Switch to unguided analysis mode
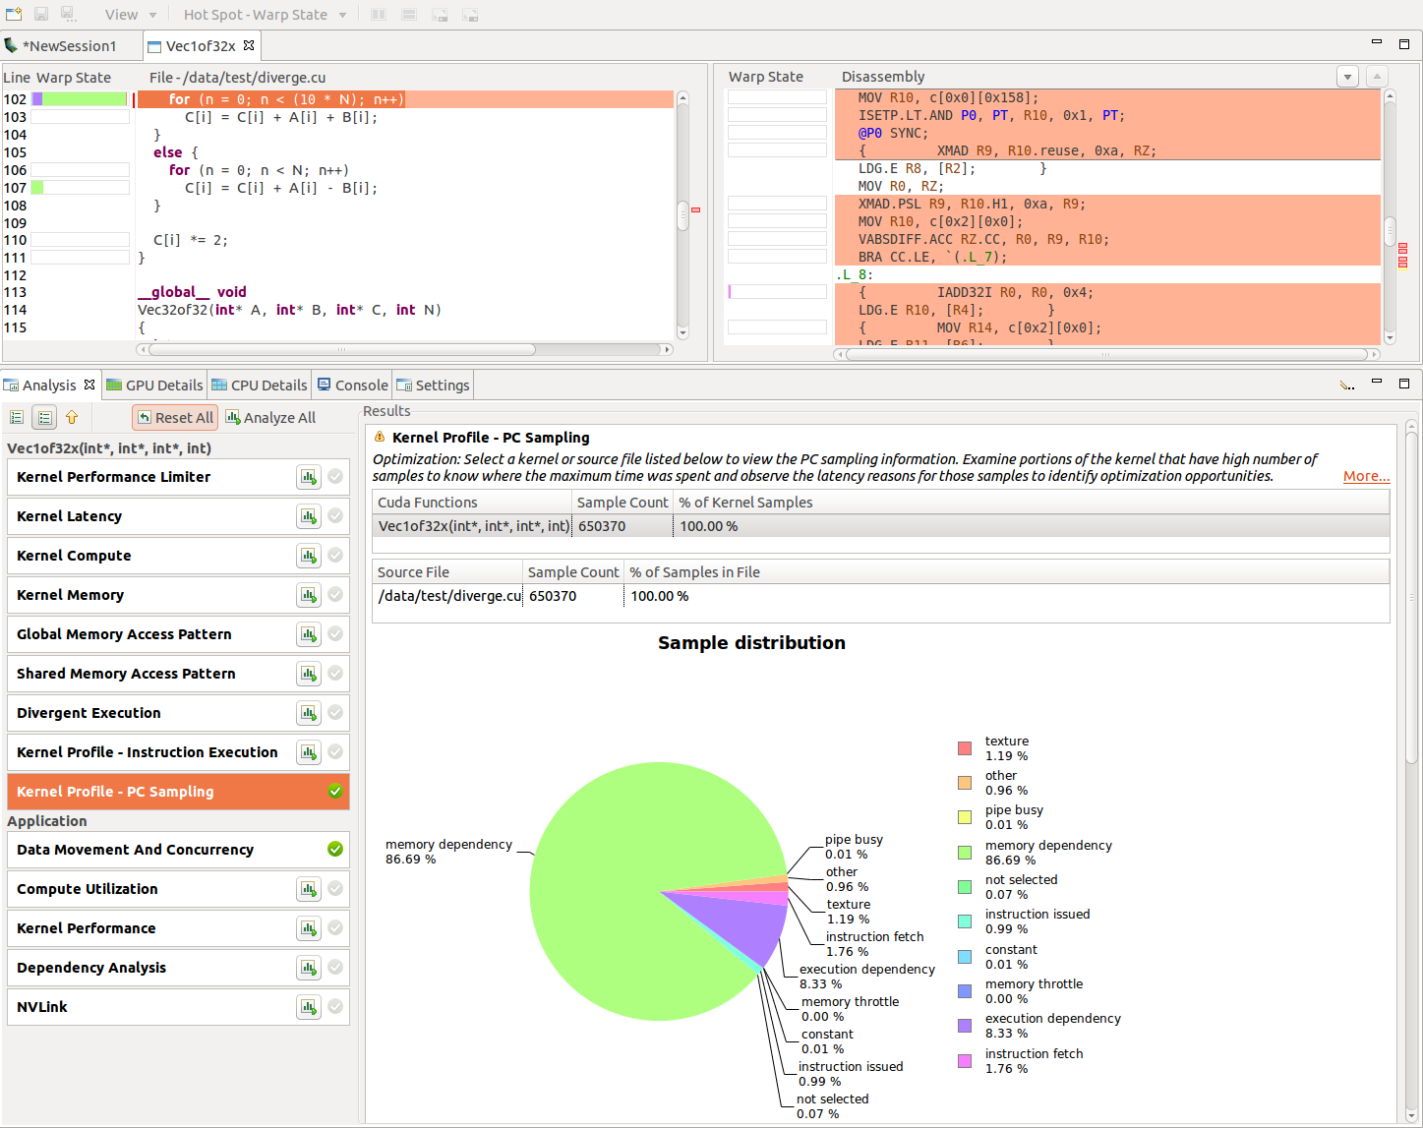This screenshot has height=1128, width=1423. click(x=44, y=417)
